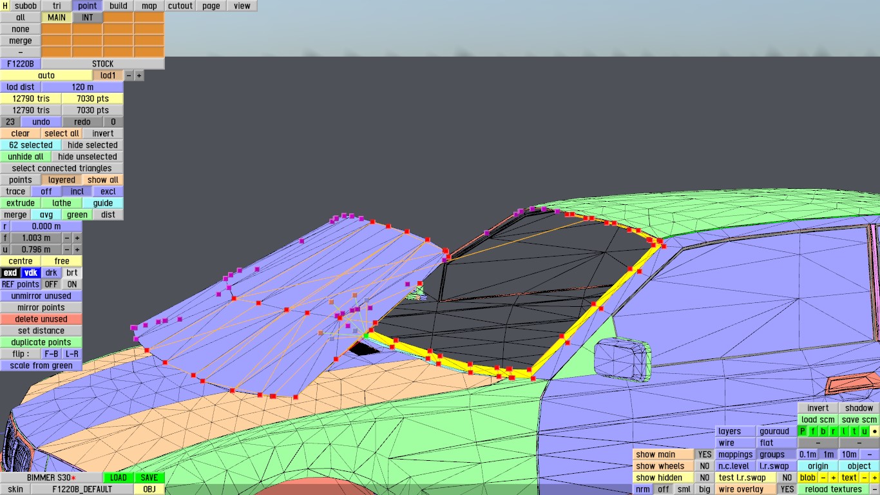This screenshot has height=495, width=880.
Task: Click the f value 1.003 m field
Action: click(36, 238)
